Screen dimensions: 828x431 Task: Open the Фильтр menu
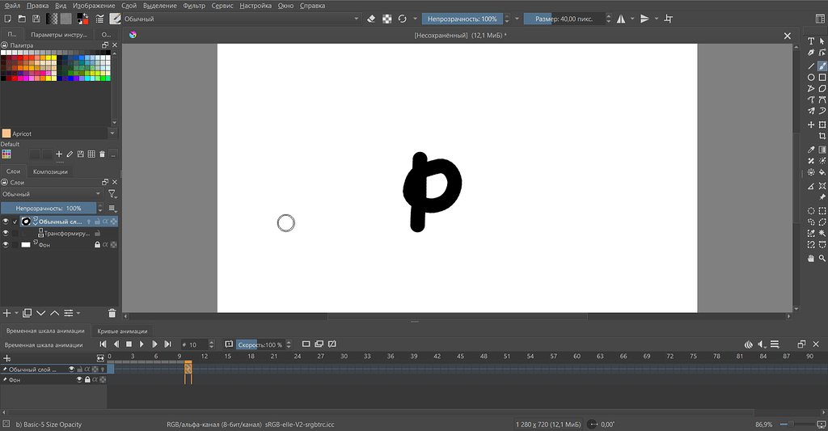point(193,6)
